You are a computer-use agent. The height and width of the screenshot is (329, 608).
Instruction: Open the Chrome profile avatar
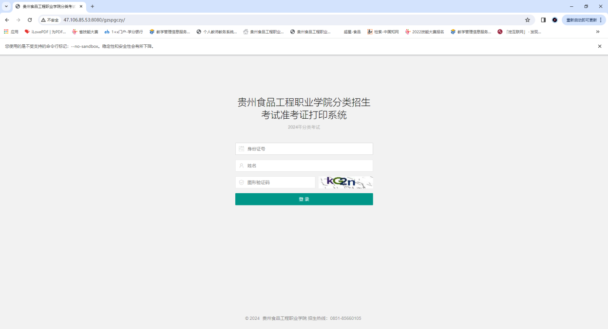(554, 20)
